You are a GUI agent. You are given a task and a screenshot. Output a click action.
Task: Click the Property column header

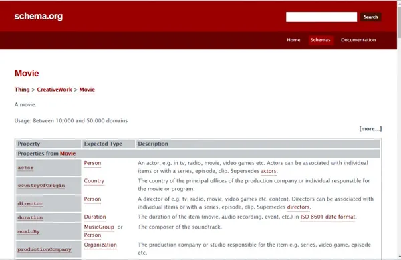48,144
